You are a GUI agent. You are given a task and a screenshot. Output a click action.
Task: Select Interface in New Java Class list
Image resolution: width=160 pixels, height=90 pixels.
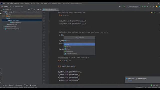tap(79, 47)
